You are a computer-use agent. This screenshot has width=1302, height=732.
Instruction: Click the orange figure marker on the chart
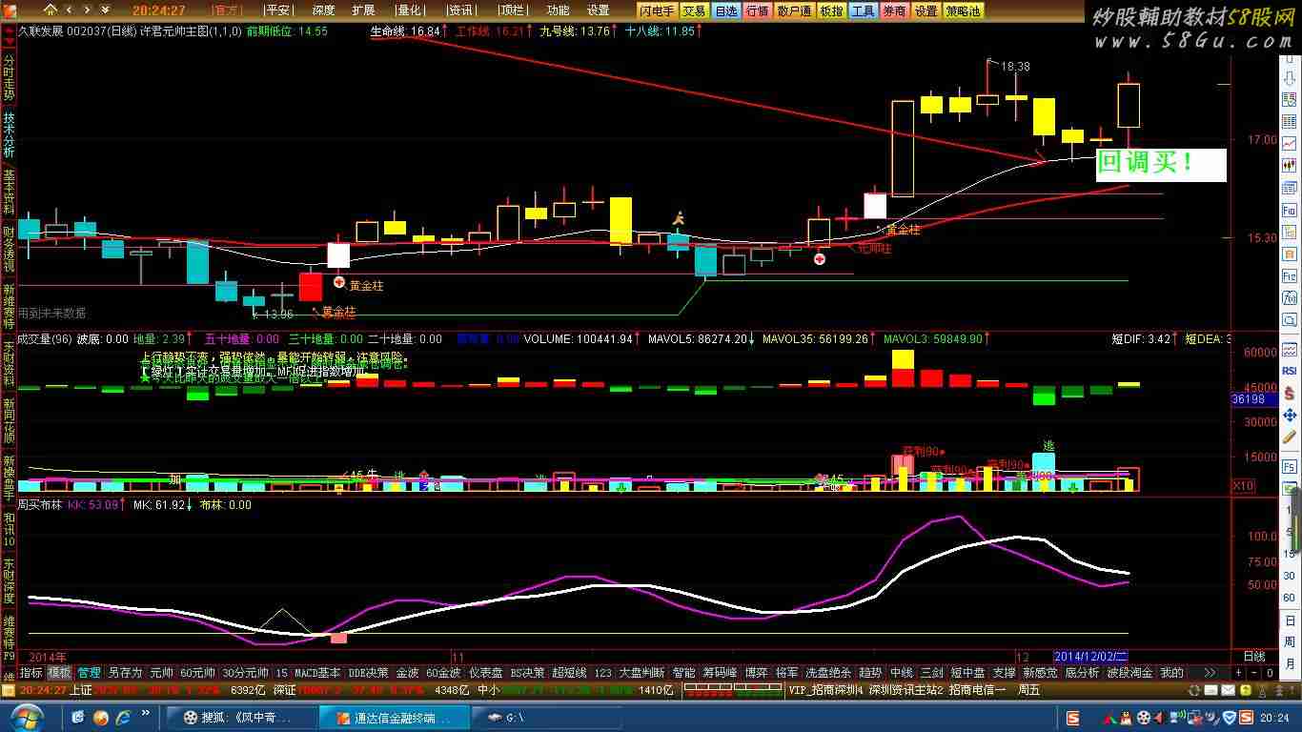tap(678, 218)
